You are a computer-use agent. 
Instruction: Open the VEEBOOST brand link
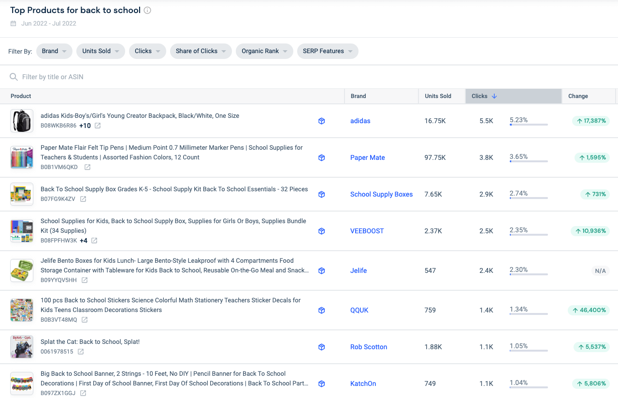[x=367, y=231]
